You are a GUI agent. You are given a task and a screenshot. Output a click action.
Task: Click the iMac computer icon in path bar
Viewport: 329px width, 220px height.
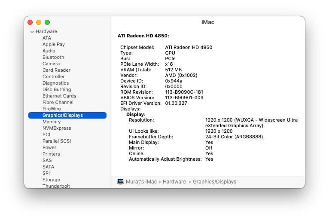coord(120,182)
